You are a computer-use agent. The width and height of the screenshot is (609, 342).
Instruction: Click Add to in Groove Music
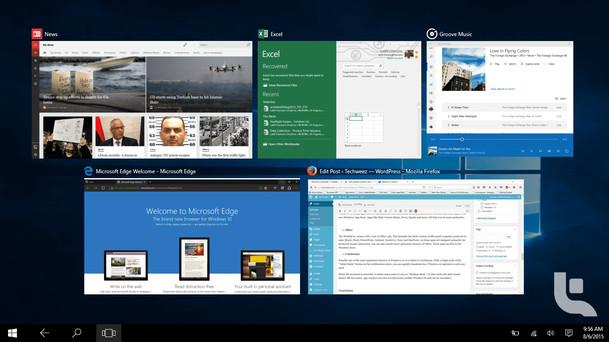coord(510,64)
